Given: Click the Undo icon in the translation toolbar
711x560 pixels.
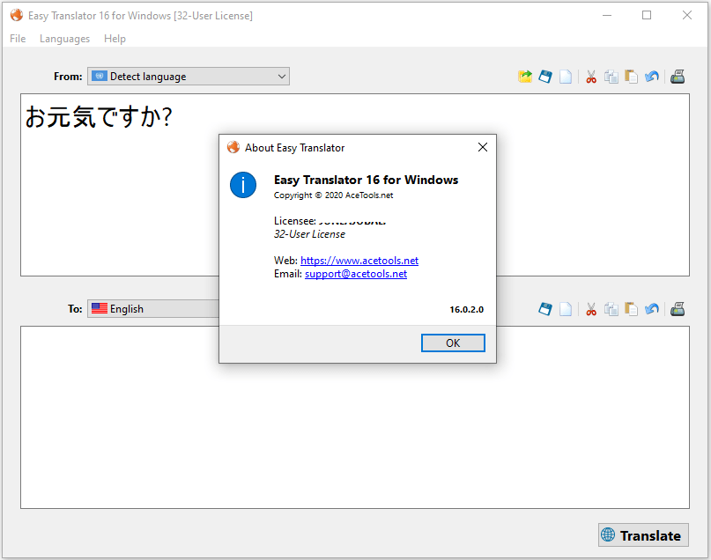Looking at the screenshot, I should (652, 309).
